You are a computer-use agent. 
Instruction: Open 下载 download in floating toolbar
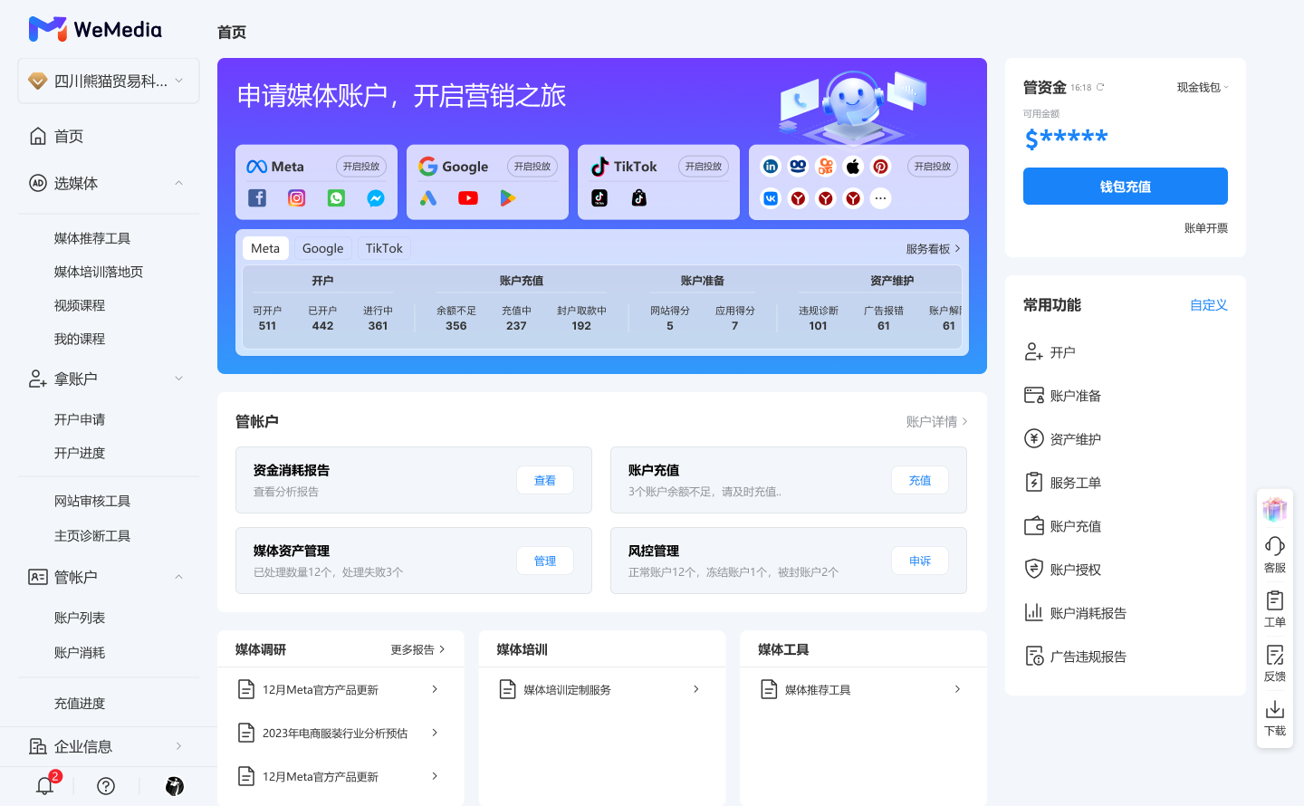click(1275, 717)
